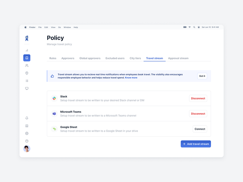Connect Google Sheet travel stream
Image resolution: width=243 pixels, height=182 pixels.
(200, 129)
